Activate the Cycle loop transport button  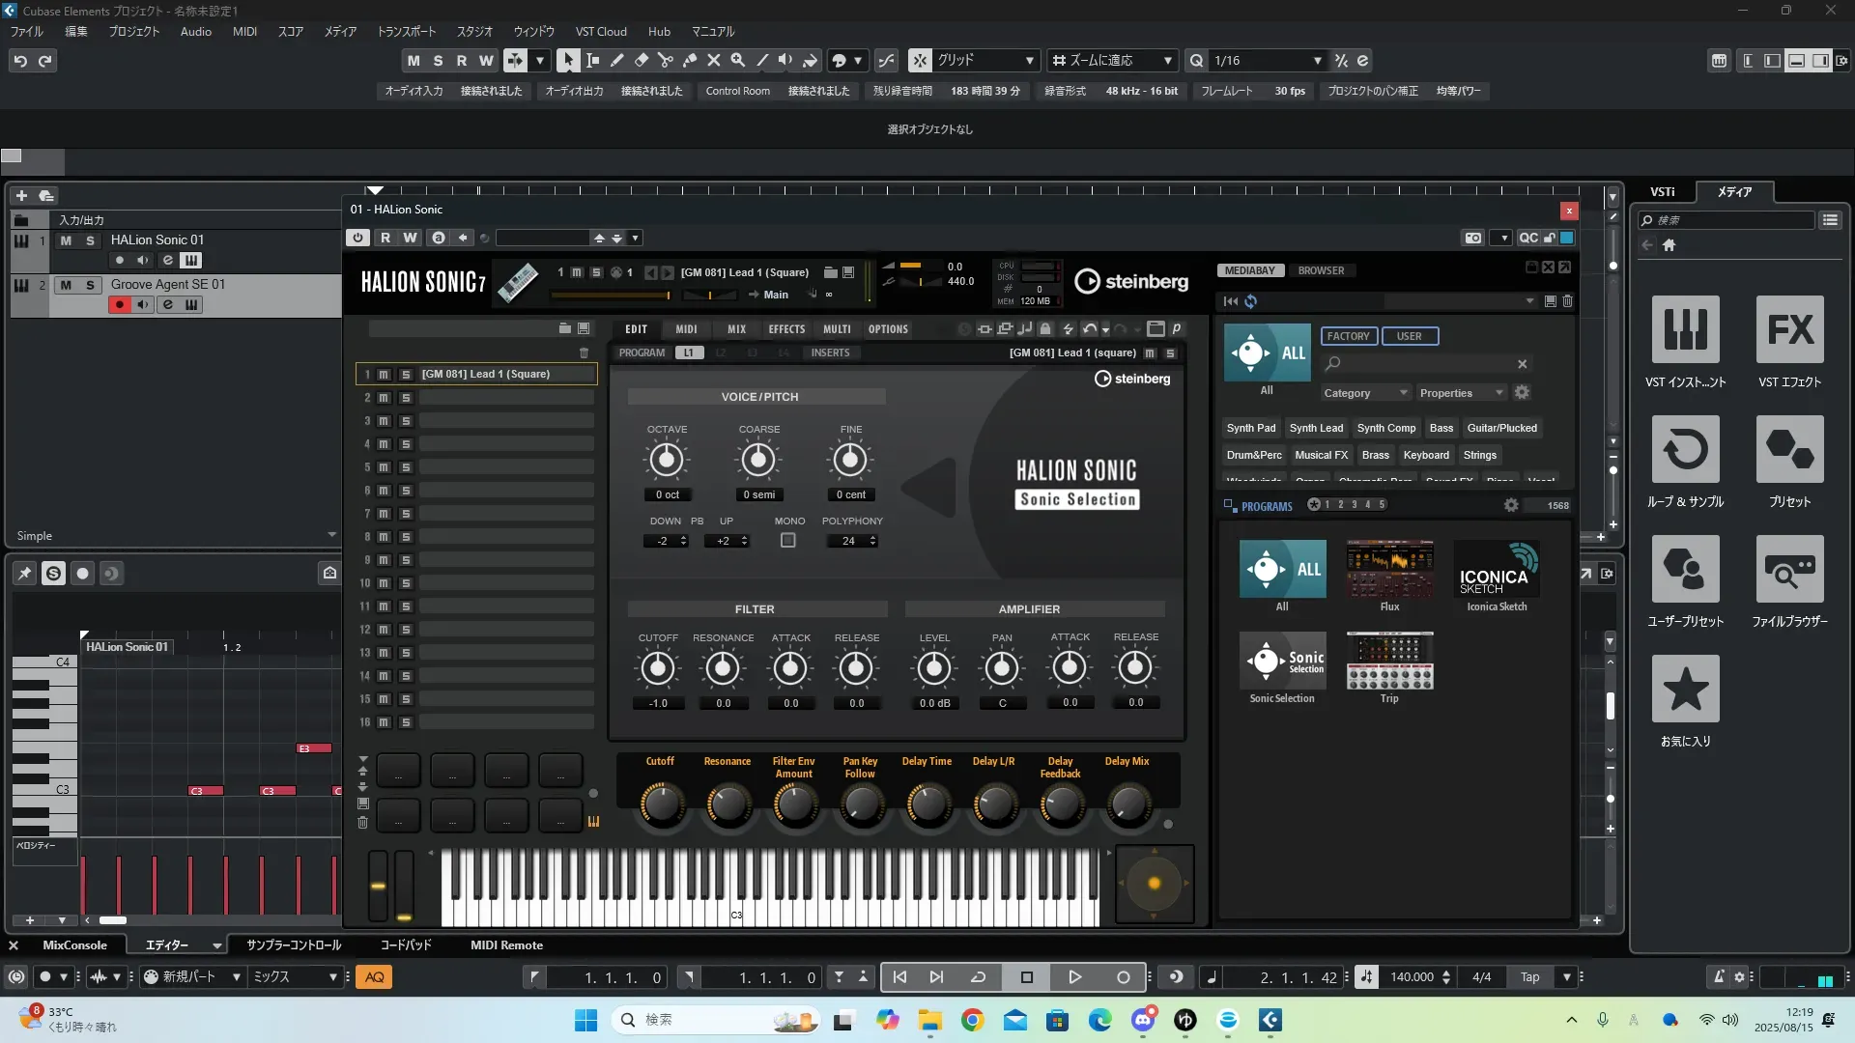coord(978,977)
